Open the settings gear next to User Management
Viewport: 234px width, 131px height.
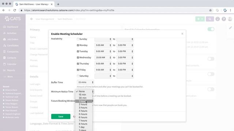coord(31,19)
